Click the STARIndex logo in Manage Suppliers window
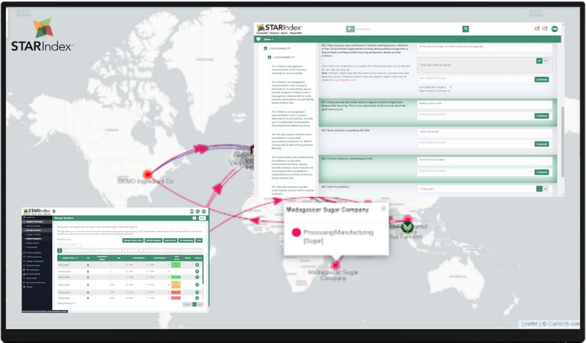 point(37,211)
